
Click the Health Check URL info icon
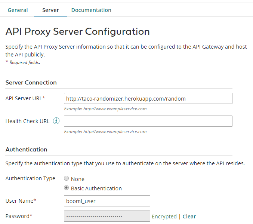pyautogui.click(x=56, y=121)
